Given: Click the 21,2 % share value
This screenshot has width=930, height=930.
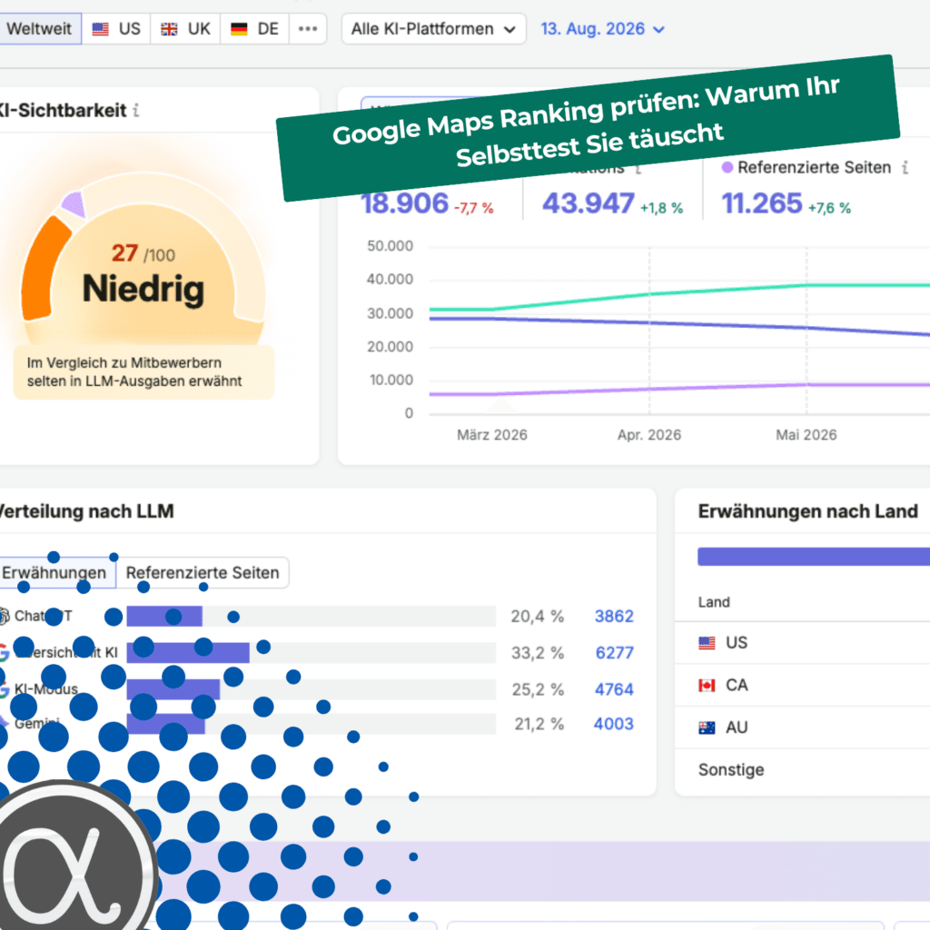Looking at the screenshot, I should pyautogui.click(x=539, y=724).
